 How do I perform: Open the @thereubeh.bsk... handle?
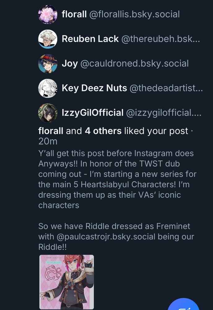point(160,39)
